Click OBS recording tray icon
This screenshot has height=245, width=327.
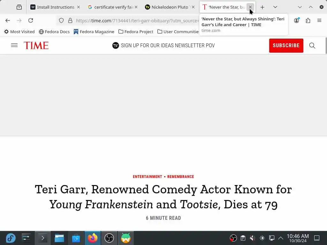pos(233,238)
